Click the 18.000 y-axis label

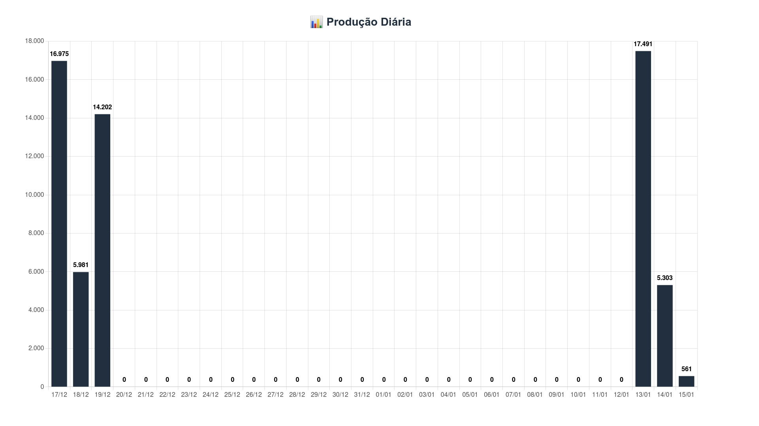[x=34, y=41]
